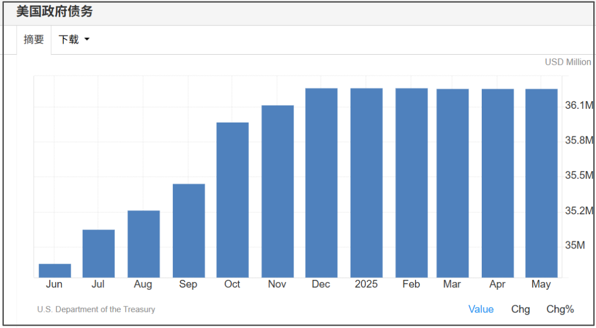Click the 2025 January bar

pyautogui.click(x=366, y=183)
